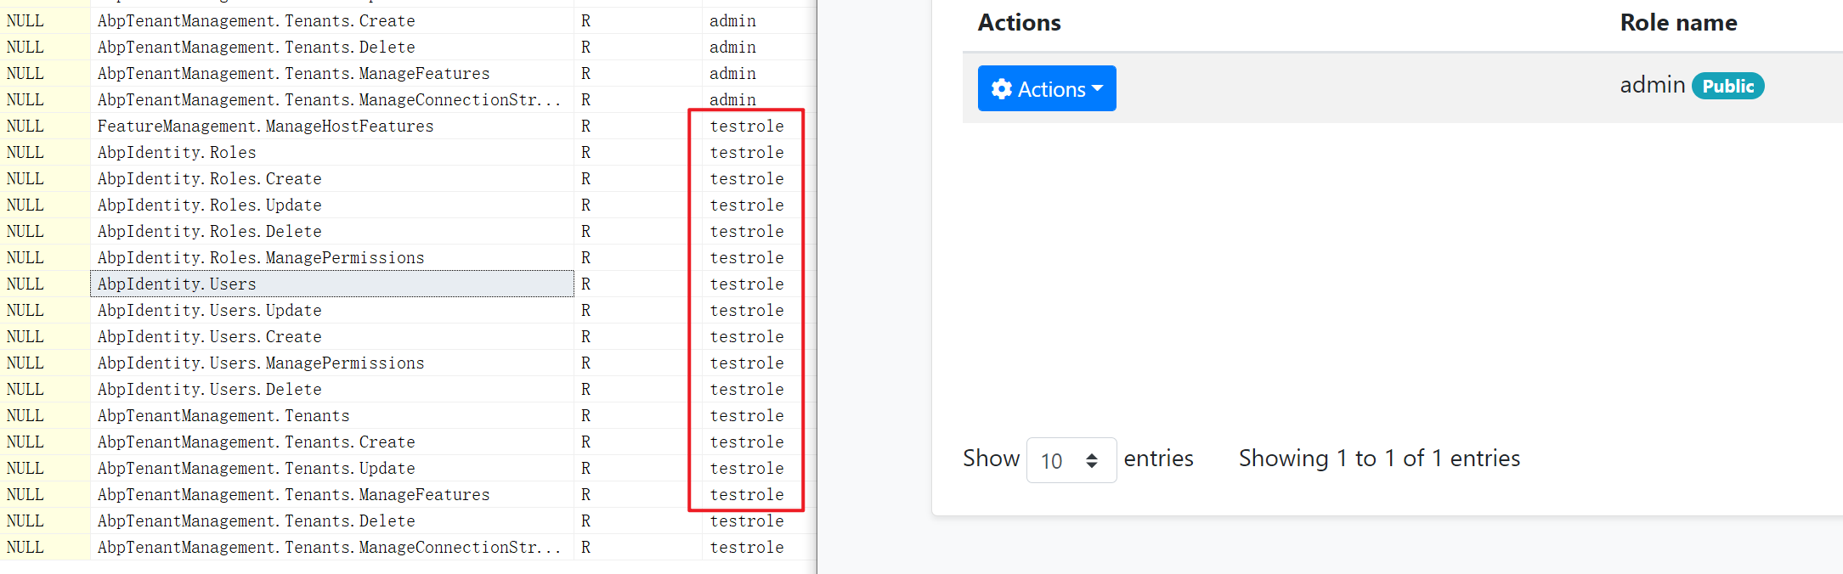This screenshot has height=574, width=1843.
Task: Click the Role name column header
Action: click(x=1678, y=22)
